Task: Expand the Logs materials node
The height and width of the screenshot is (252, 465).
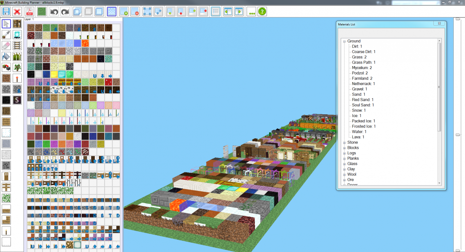Action: [x=344, y=153]
